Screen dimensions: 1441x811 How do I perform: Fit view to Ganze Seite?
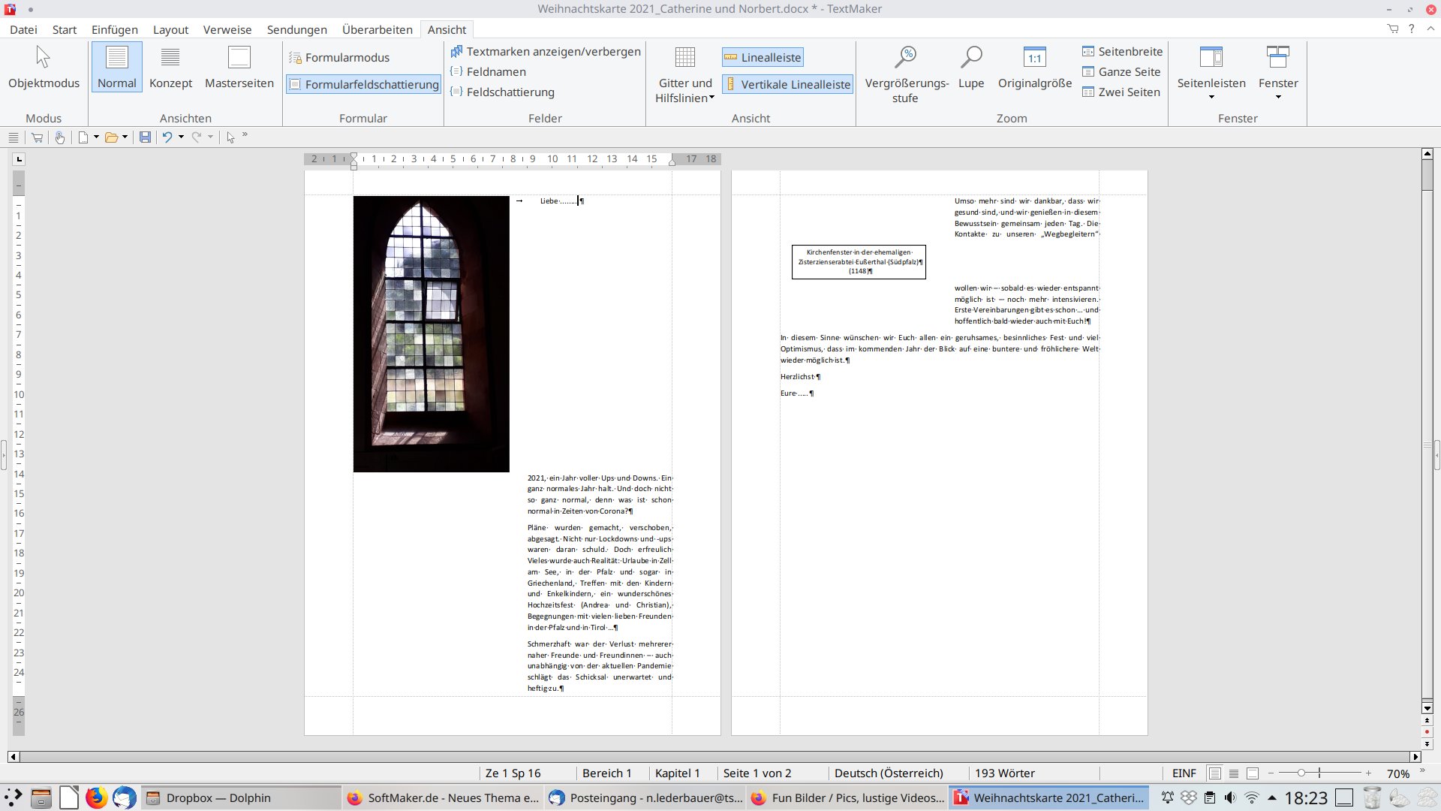[1121, 71]
